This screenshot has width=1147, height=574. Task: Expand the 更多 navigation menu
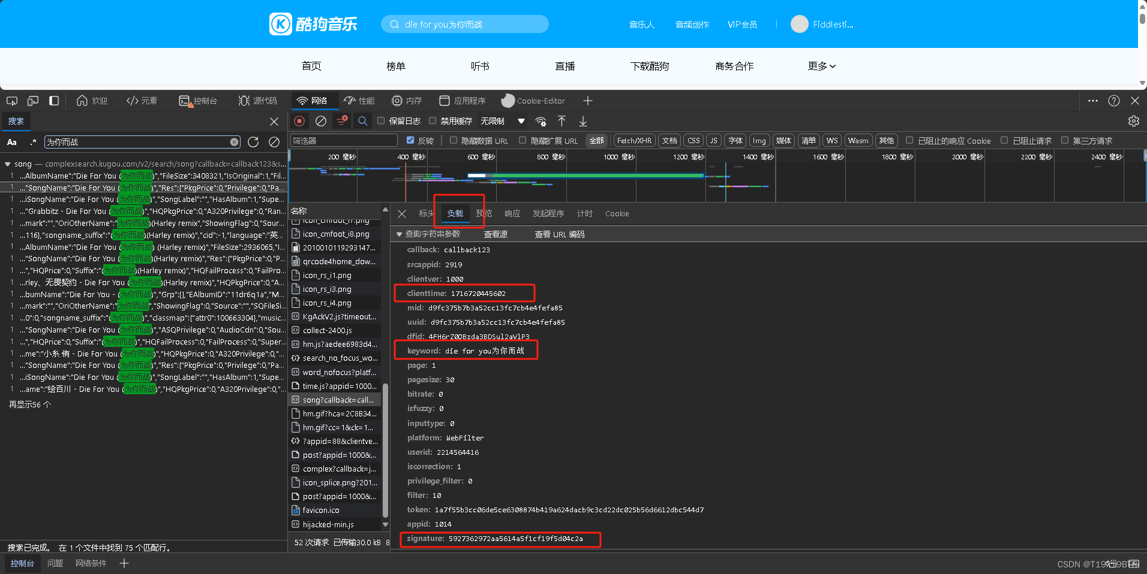(x=822, y=66)
